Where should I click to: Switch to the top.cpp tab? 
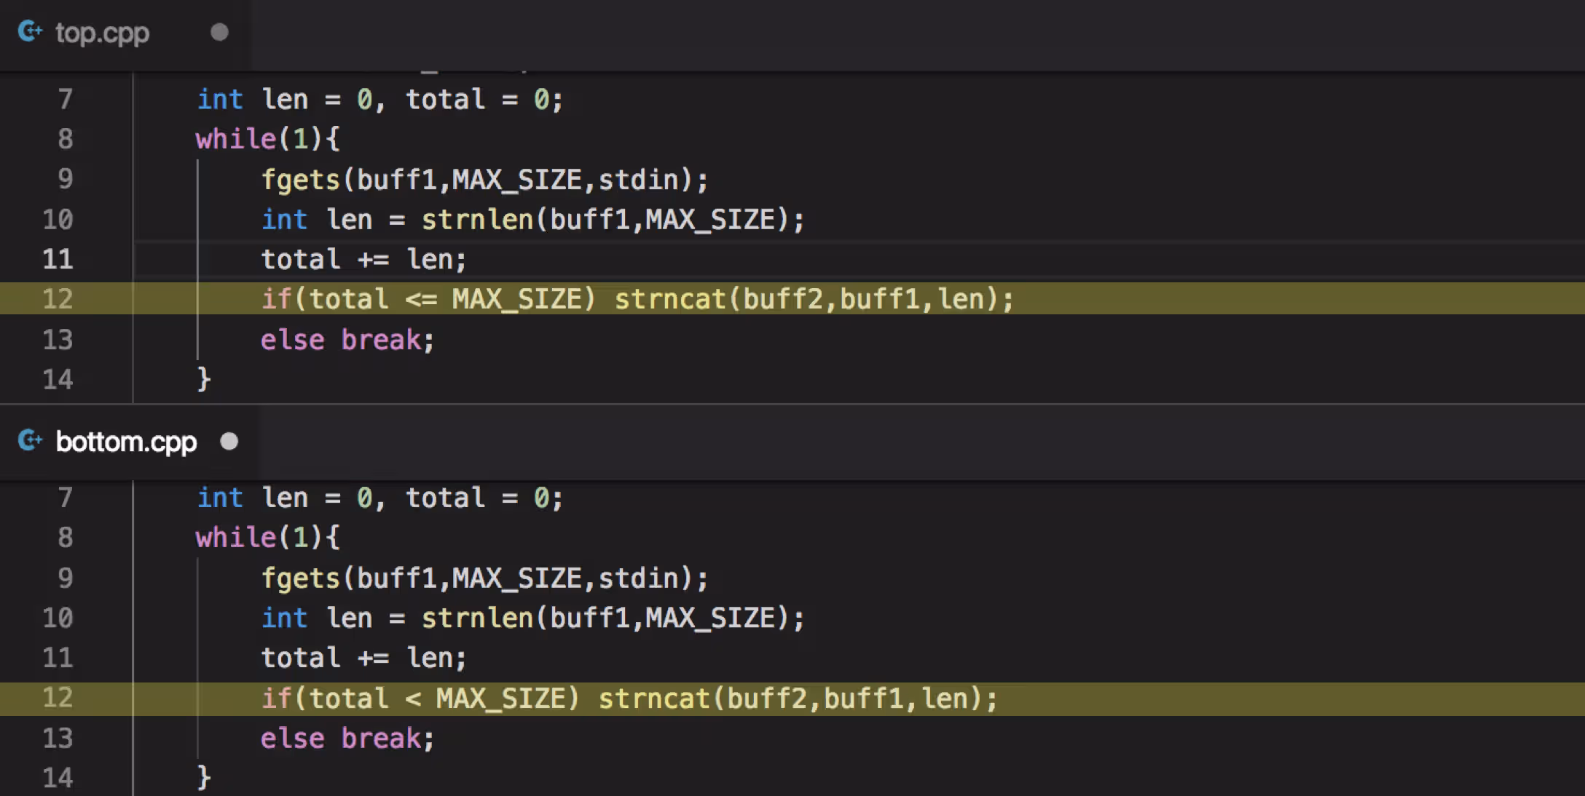102,33
